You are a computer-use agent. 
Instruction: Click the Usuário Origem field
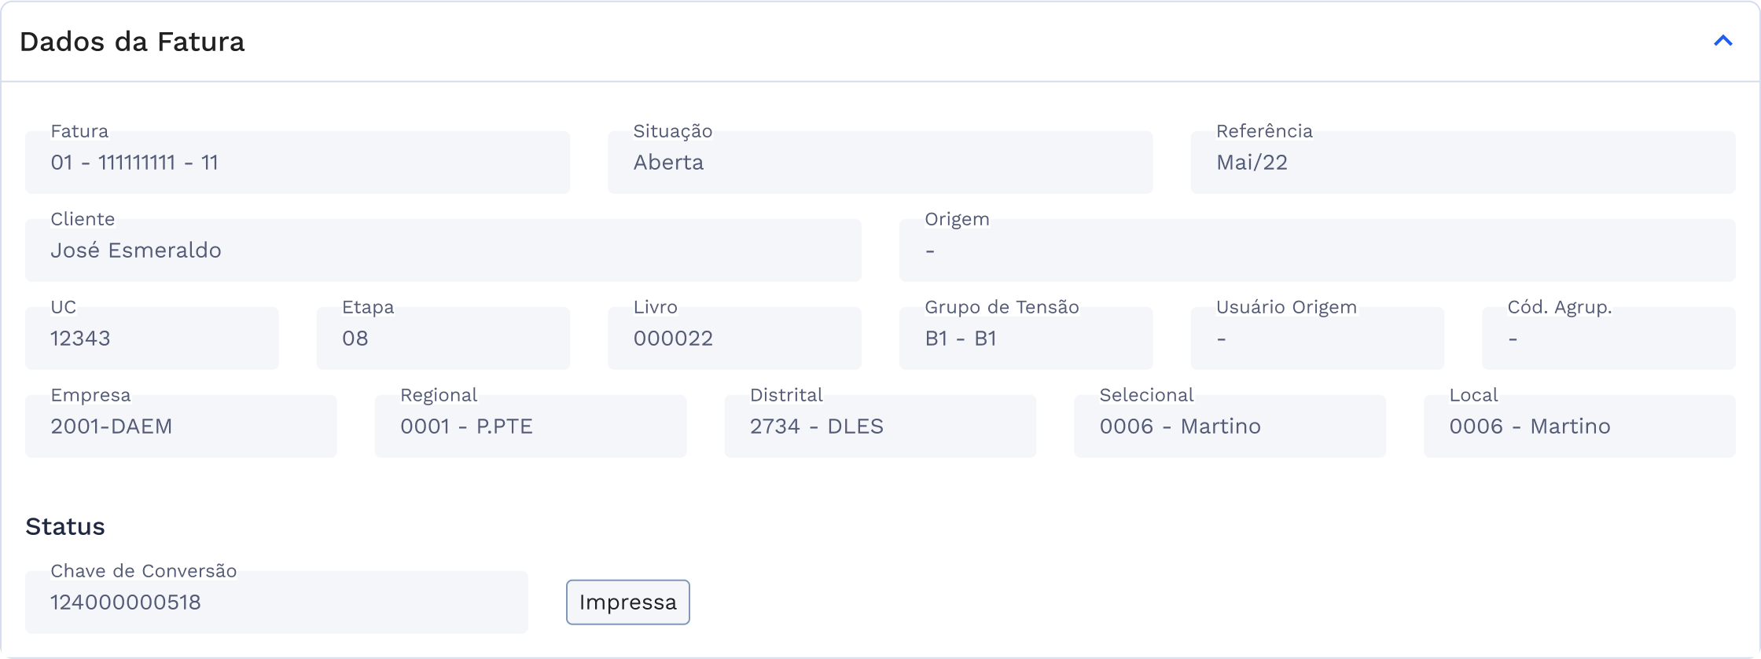(x=1317, y=338)
